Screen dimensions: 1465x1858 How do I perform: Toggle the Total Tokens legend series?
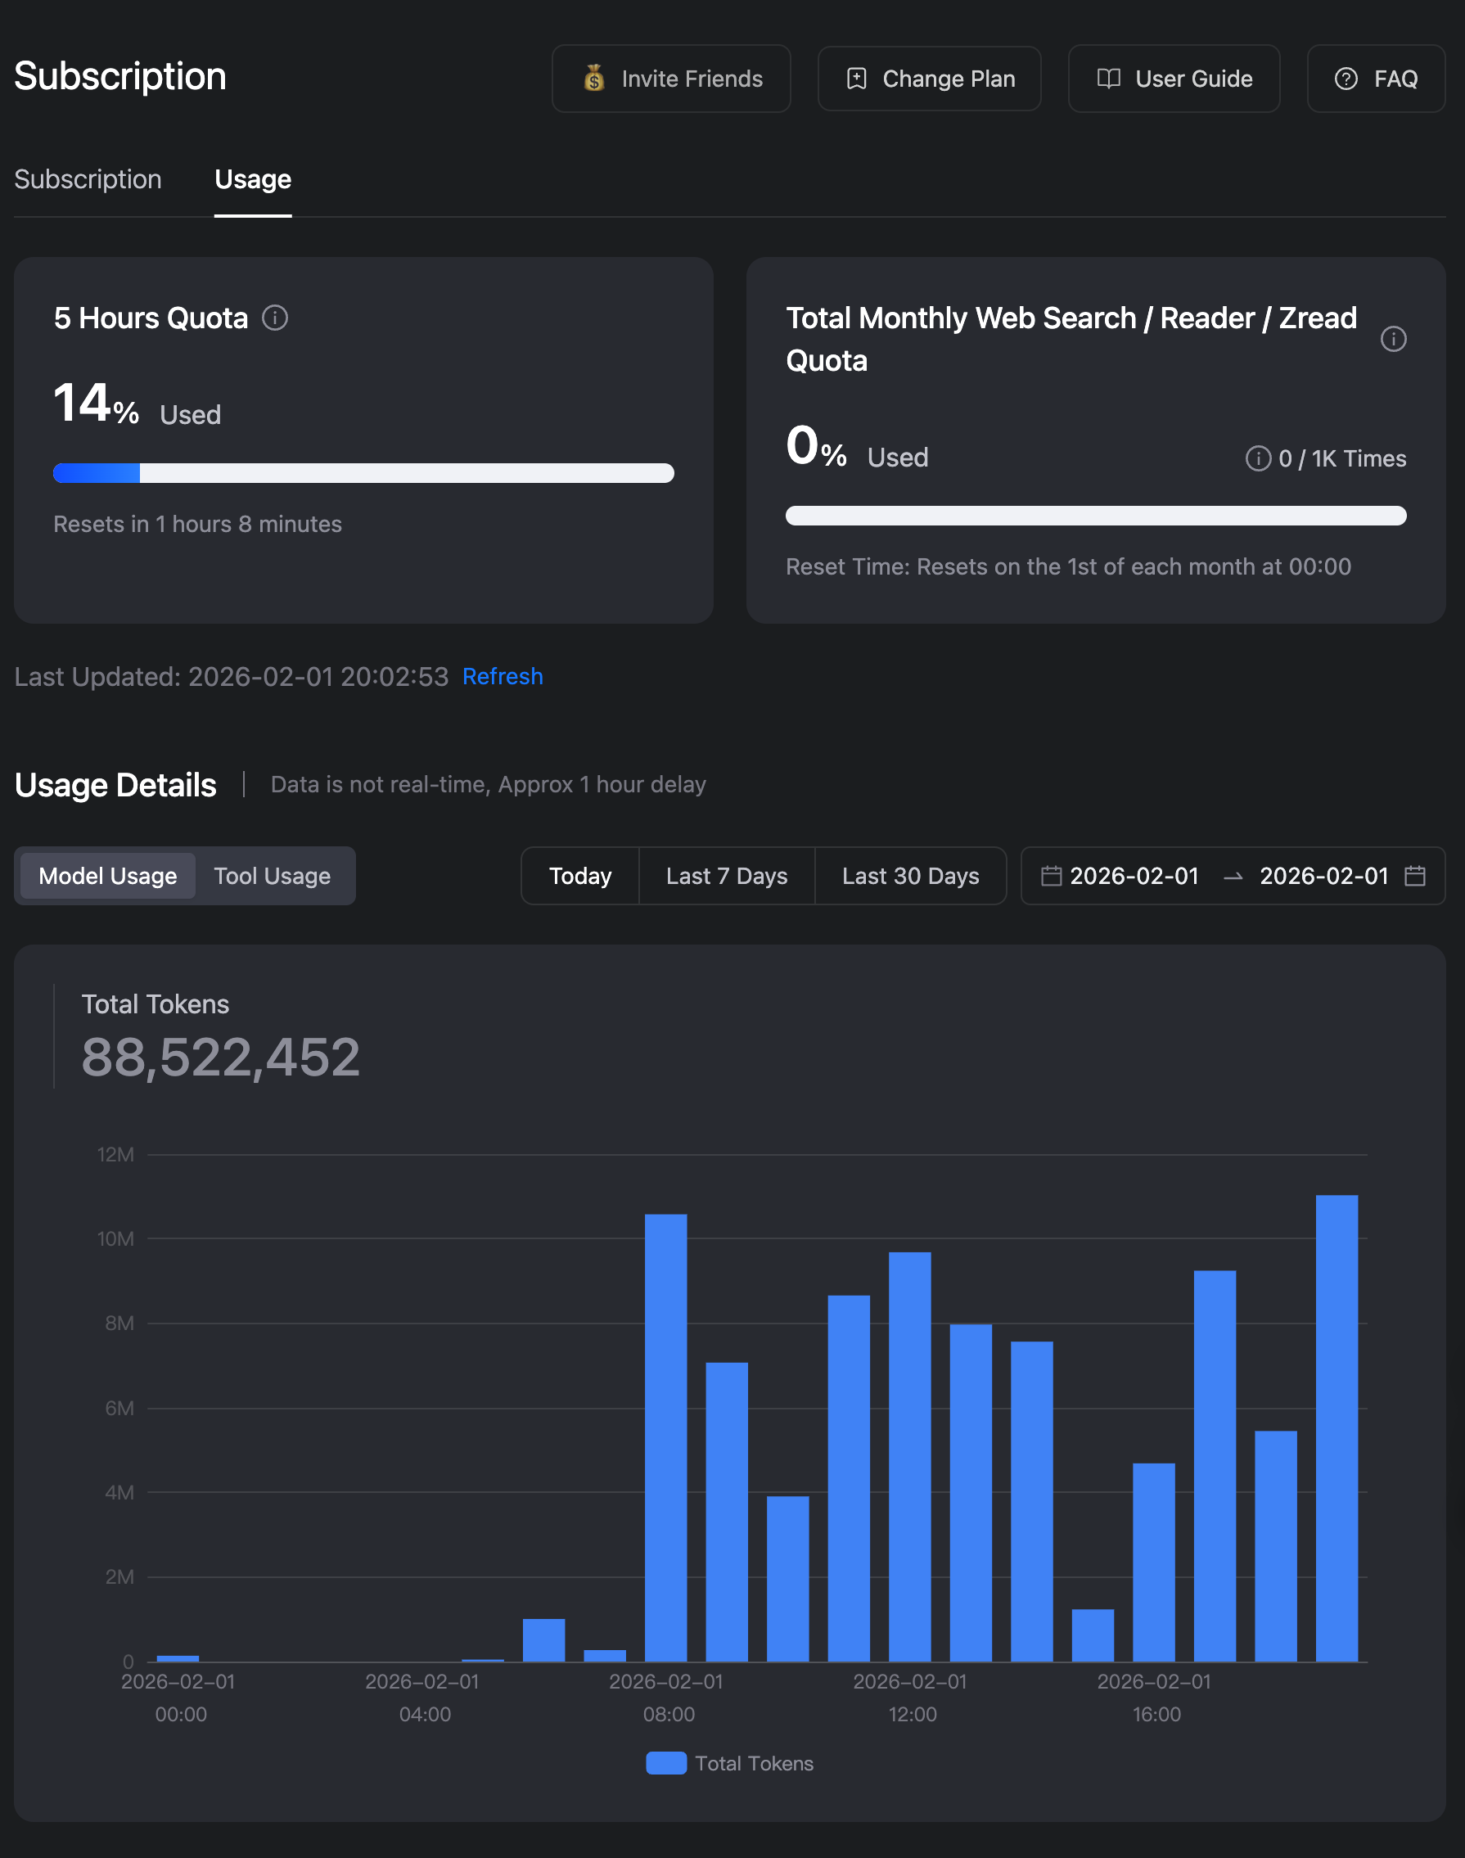point(729,1763)
